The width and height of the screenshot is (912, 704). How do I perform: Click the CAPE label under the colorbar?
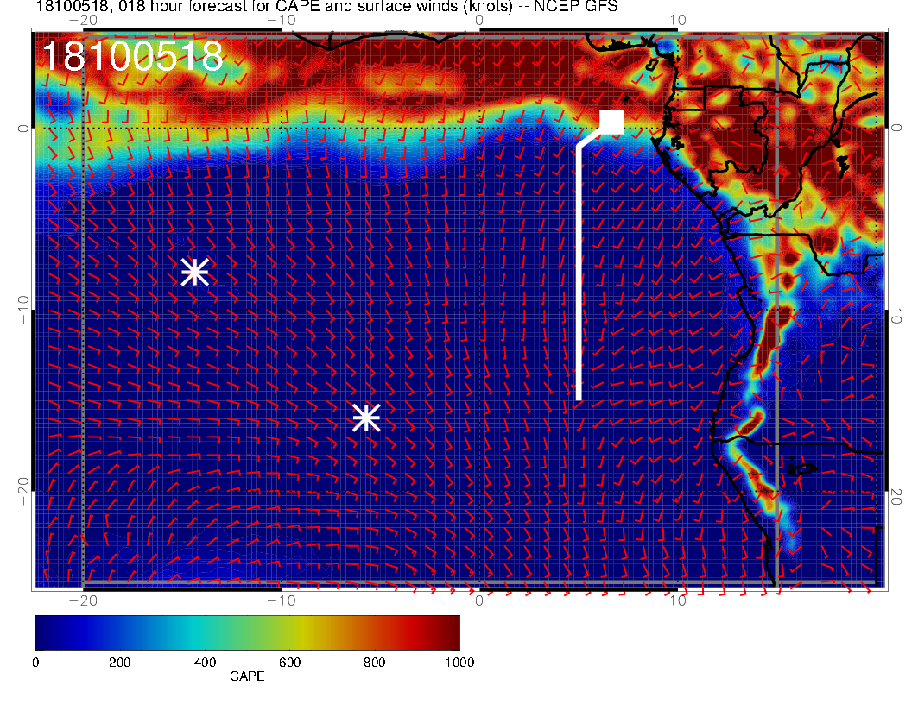(x=247, y=676)
